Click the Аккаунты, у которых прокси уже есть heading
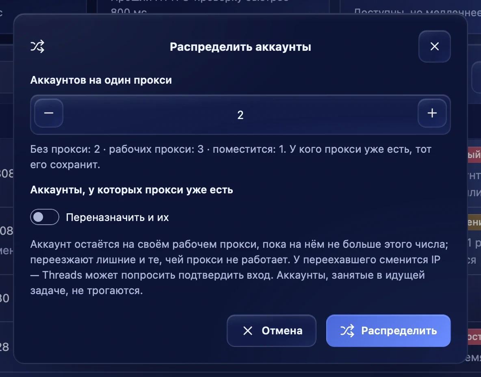The image size is (481, 377). click(x=132, y=190)
